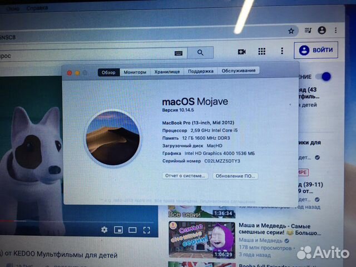The image size is (356, 267).
Task: Open the Хранилище tab
Action: click(167, 72)
